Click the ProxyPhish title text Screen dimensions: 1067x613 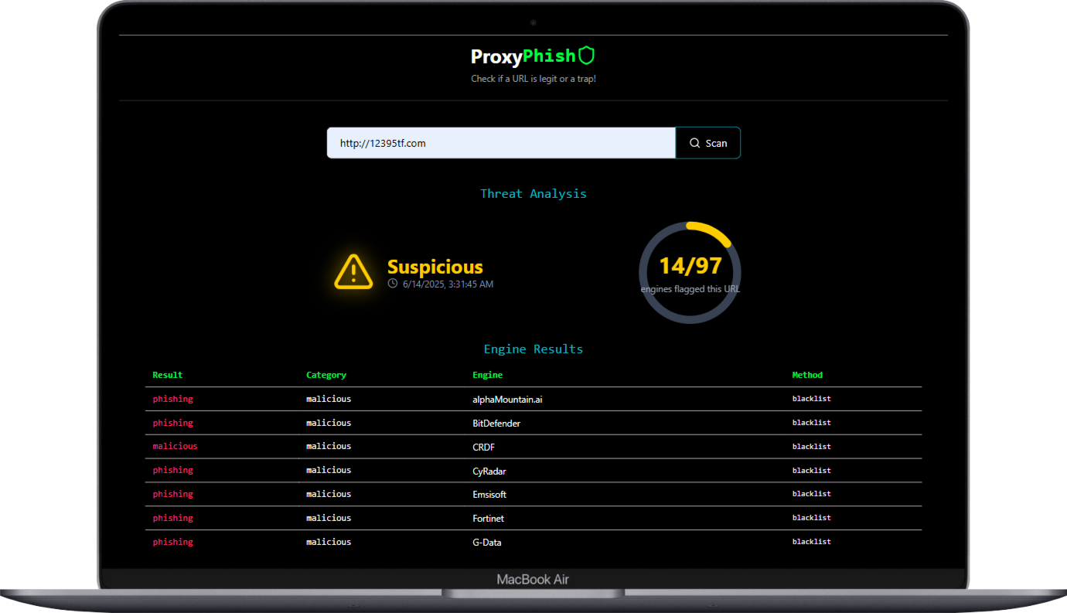pos(523,56)
